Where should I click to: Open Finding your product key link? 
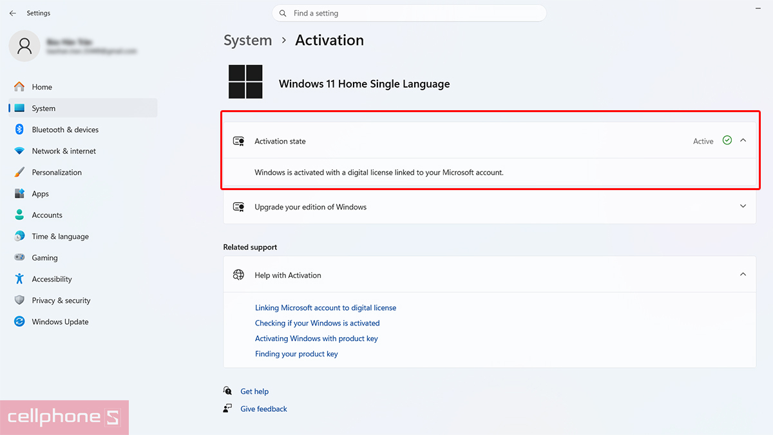[296, 354]
